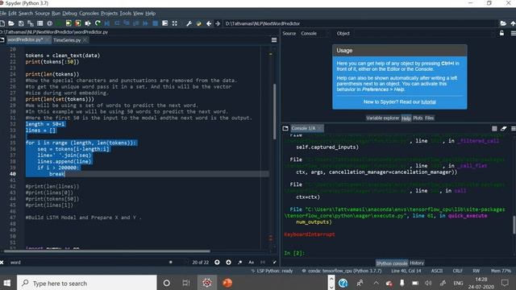Browse working directory folder icon
The height and width of the screenshot is (290, 516).
tap(503, 23)
